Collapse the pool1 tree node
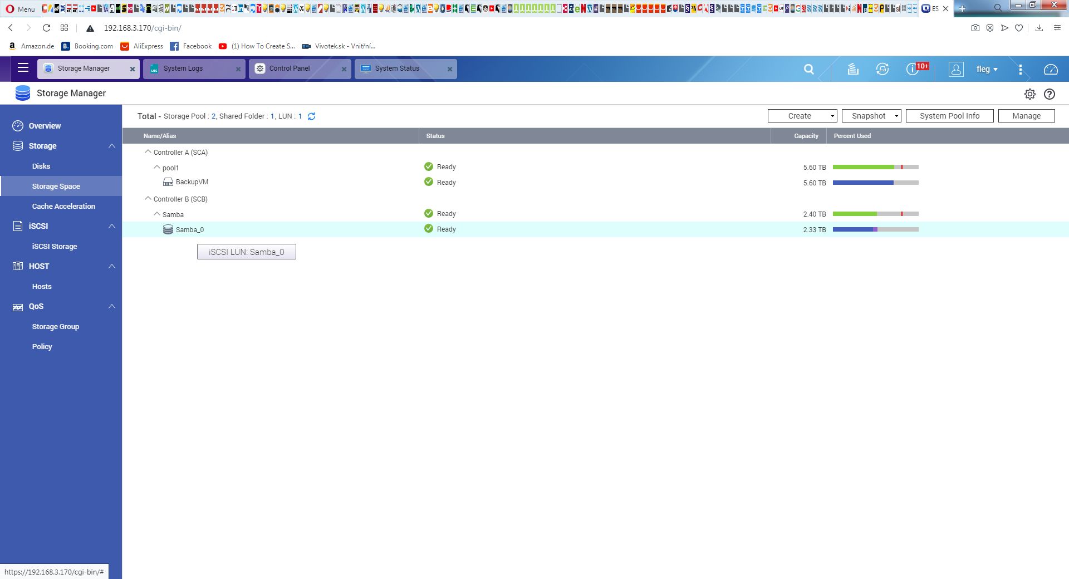Viewport: 1069px width, 579px height. click(x=157, y=167)
